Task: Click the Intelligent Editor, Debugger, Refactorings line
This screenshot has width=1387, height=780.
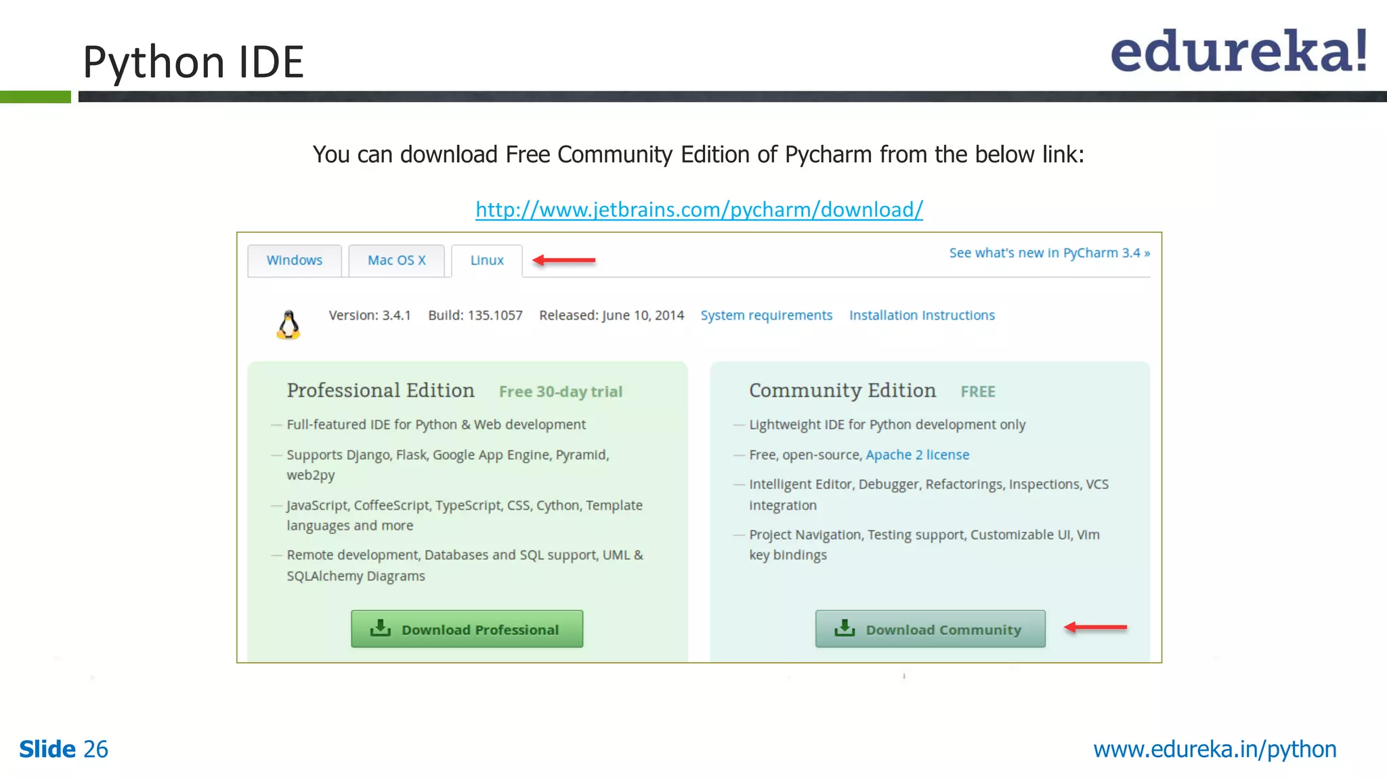Action: coord(929,495)
